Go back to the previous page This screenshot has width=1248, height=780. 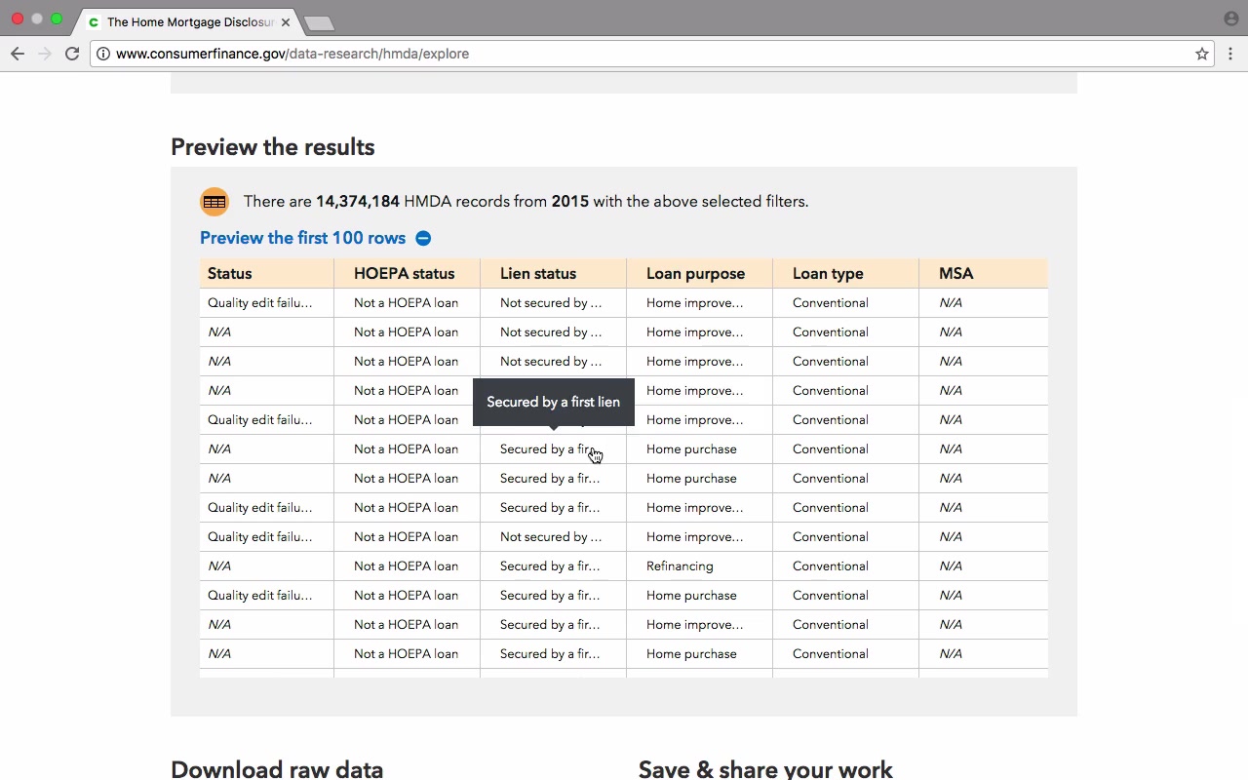pyautogui.click(x=18, y=54)
